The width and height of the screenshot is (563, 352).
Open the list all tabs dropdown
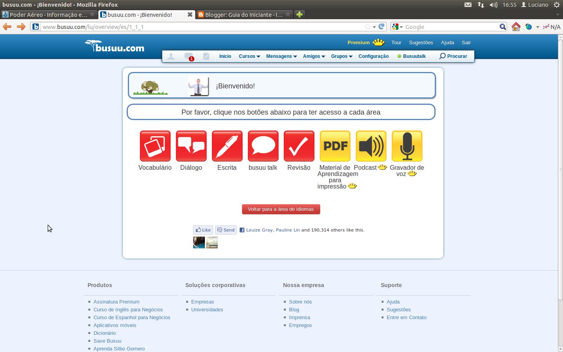click(558, 14)
